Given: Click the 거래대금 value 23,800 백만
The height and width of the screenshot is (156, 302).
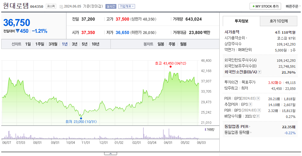Looking at the screenshot, I should point(200,32).
